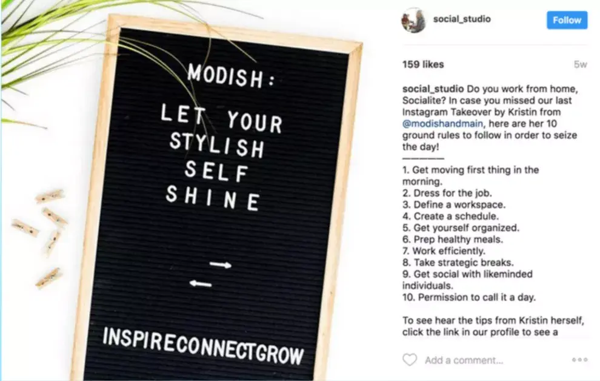Click caption line 'Permission to call it a day'
The image size is (600, 381).
click(x=468, y=297)
